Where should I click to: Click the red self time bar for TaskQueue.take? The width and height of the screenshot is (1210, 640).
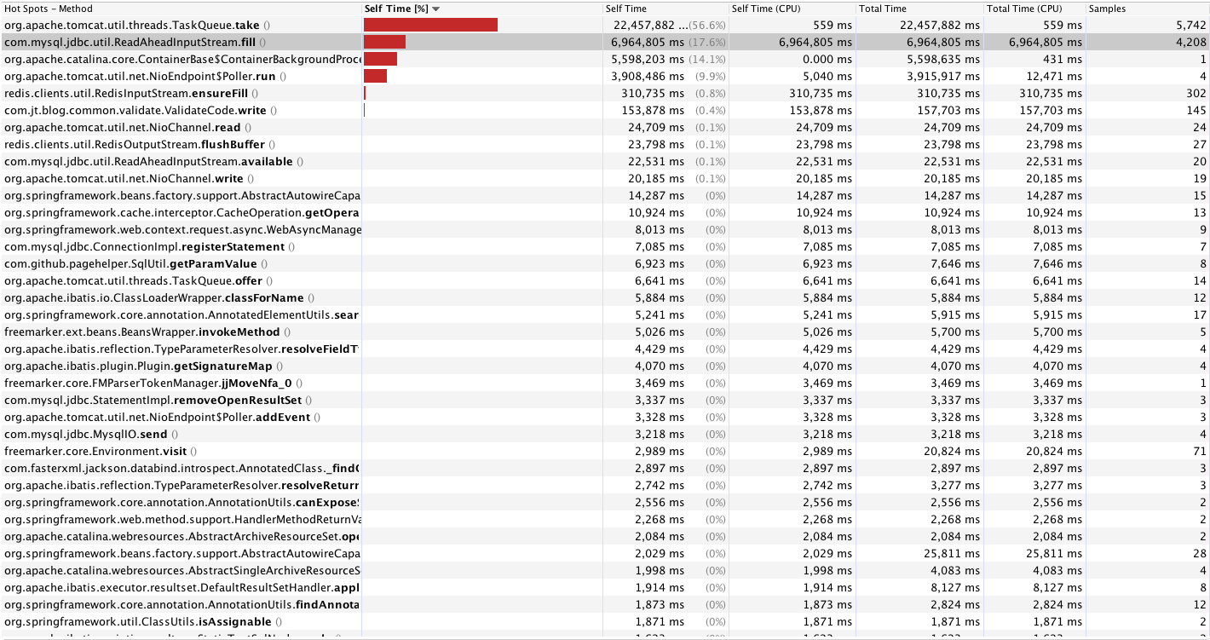coord(430,26)
